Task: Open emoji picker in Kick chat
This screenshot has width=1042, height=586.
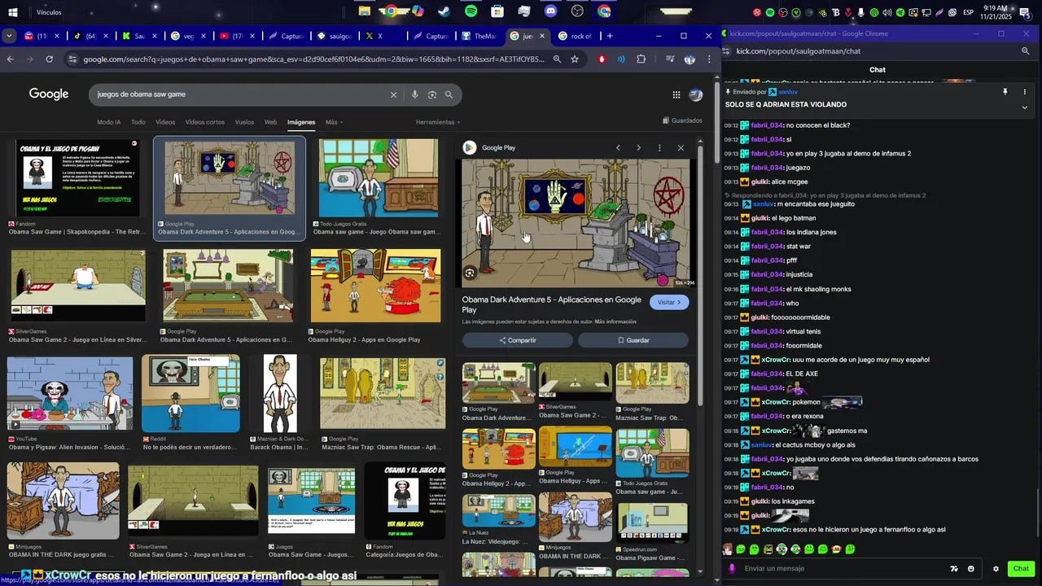Action: coord(971,569)
